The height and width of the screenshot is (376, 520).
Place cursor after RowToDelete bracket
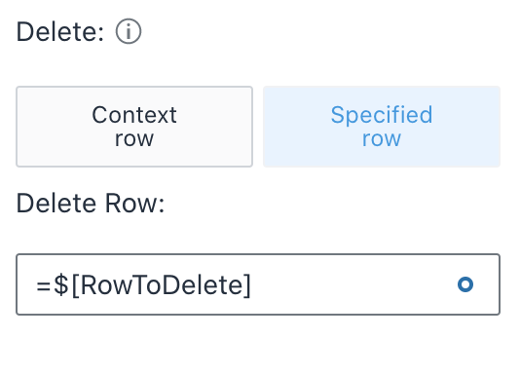pyautogui.click(x=252, y=285)
